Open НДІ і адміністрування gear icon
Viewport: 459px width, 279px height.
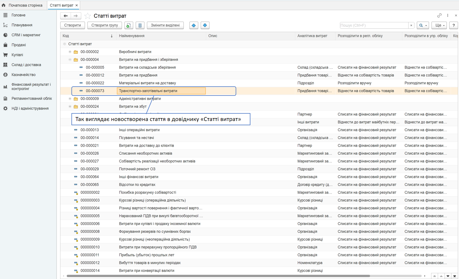5,108
